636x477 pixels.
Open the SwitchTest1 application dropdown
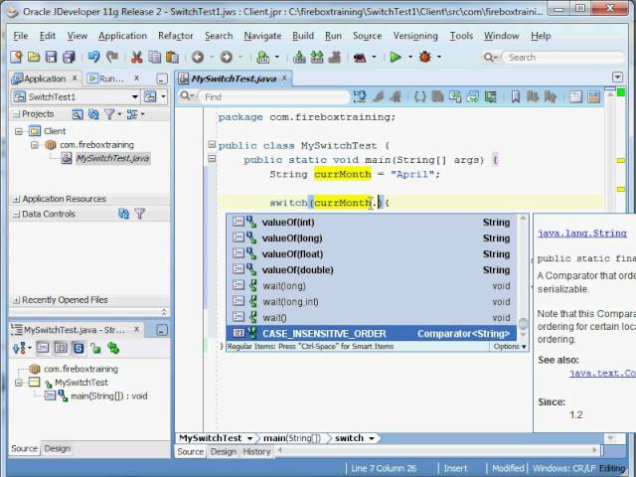coord(135,97)
